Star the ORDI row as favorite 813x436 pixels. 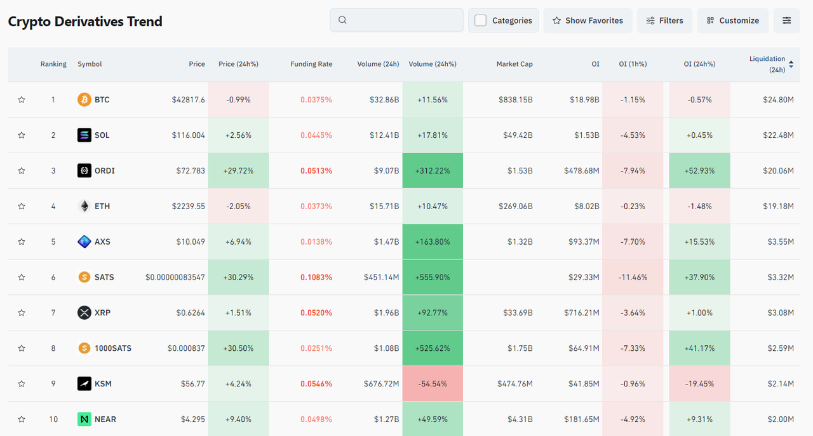22,171
